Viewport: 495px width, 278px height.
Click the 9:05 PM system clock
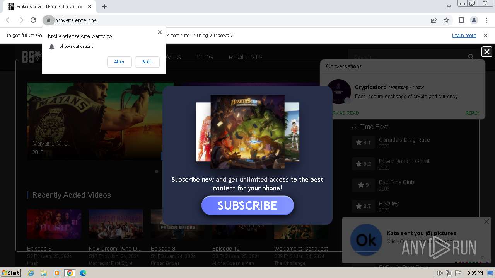(x=475, y=273)
